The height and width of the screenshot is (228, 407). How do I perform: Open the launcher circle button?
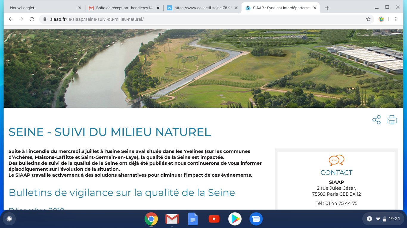click(9, 219)
